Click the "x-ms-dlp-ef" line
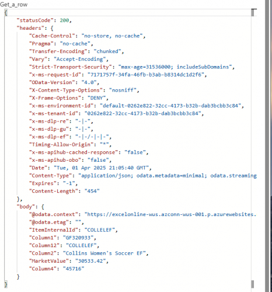This screenshot has width=272, height=292. coord(70,137)
